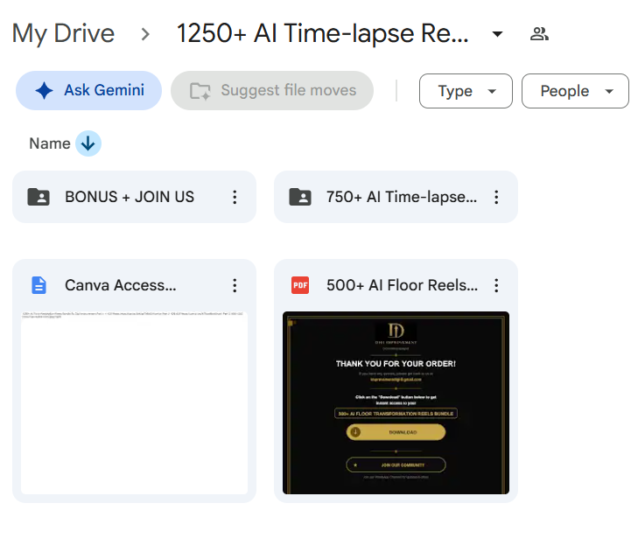Open more actions for BONUS + JOIN US
This screenshot has height=559, width=638.
point(235,197)
